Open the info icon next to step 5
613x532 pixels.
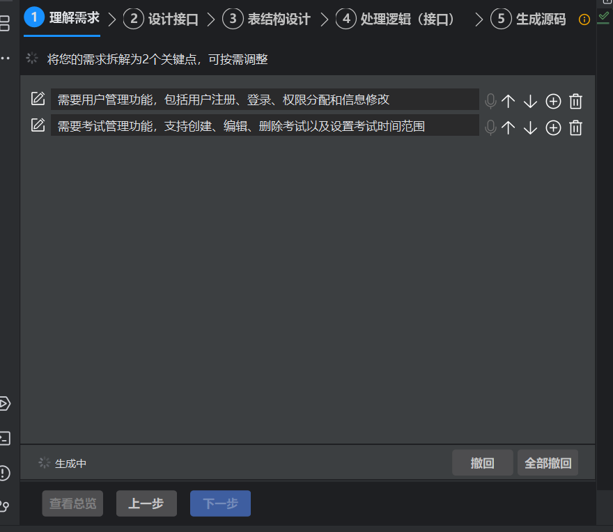(x=584, y=19)
